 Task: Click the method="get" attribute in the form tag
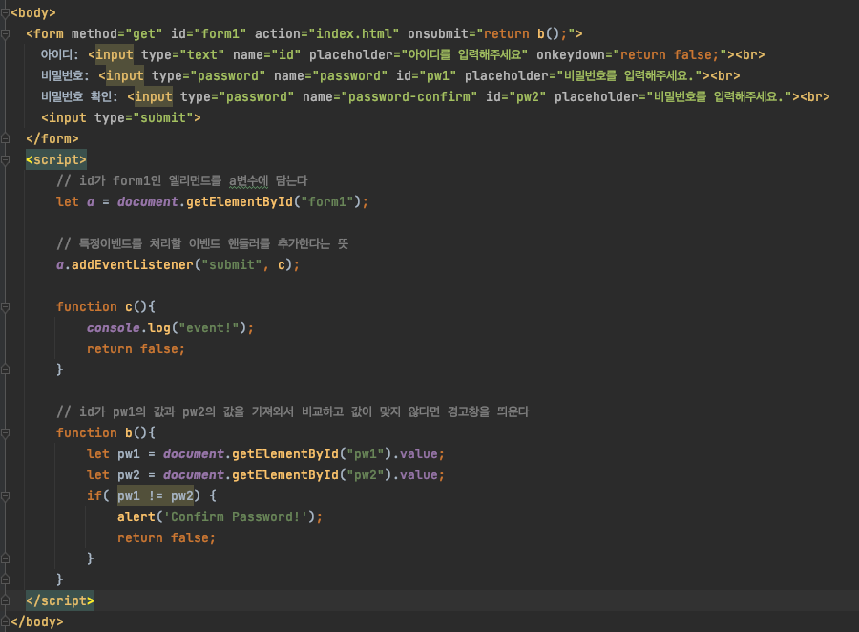tap(116, 34)
